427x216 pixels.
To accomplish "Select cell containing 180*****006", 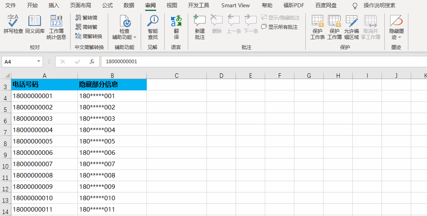I will click(112, 153).
